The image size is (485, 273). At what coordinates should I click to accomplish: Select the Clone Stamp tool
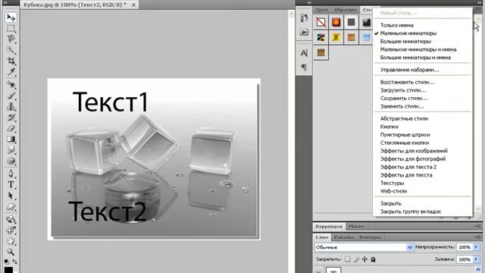(x=11, y=106)
